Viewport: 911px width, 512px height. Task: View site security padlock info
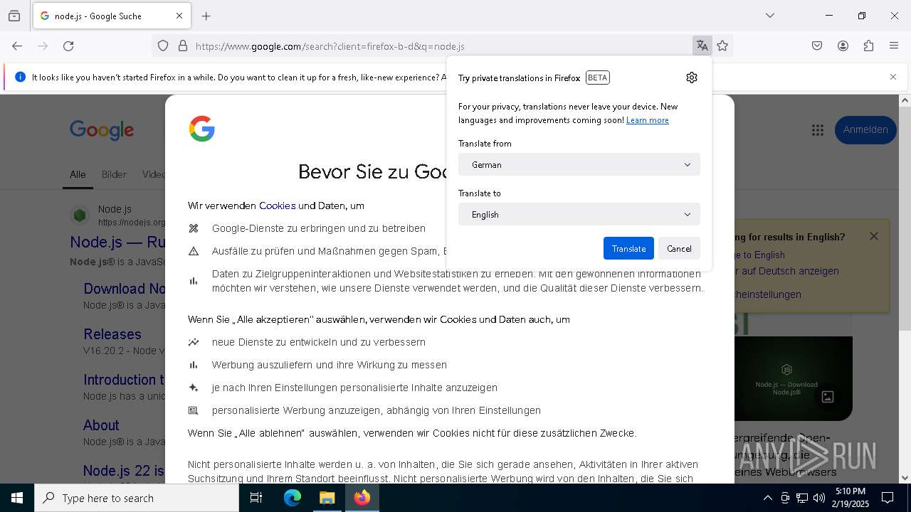coord(183,46)
